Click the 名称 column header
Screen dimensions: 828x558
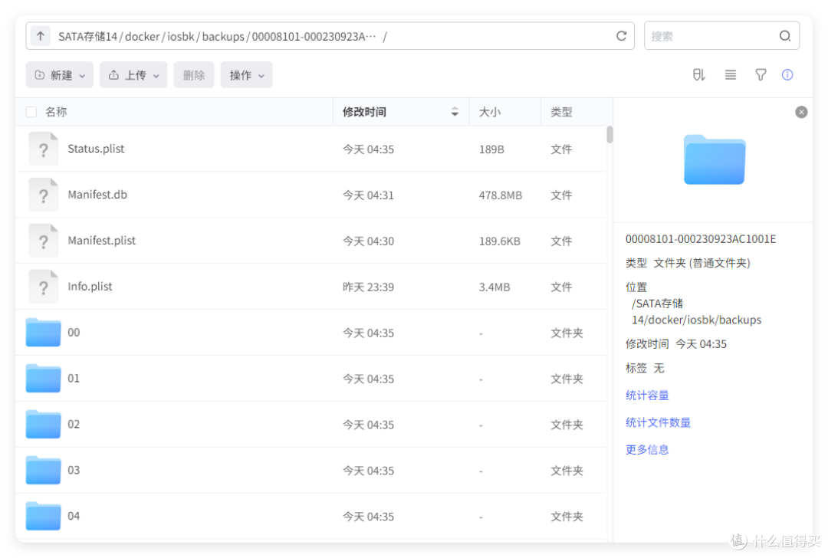click(x=56, y=112)
